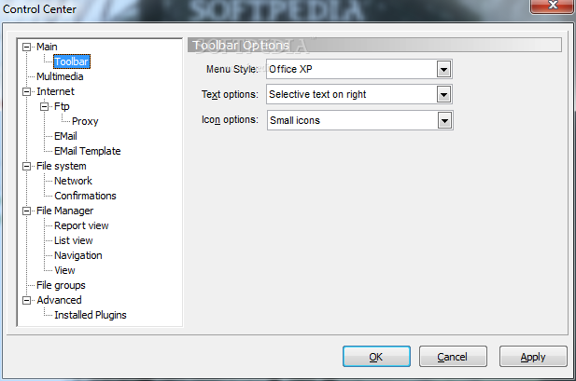Select Multimedia in the tree

tap(60, 76)
